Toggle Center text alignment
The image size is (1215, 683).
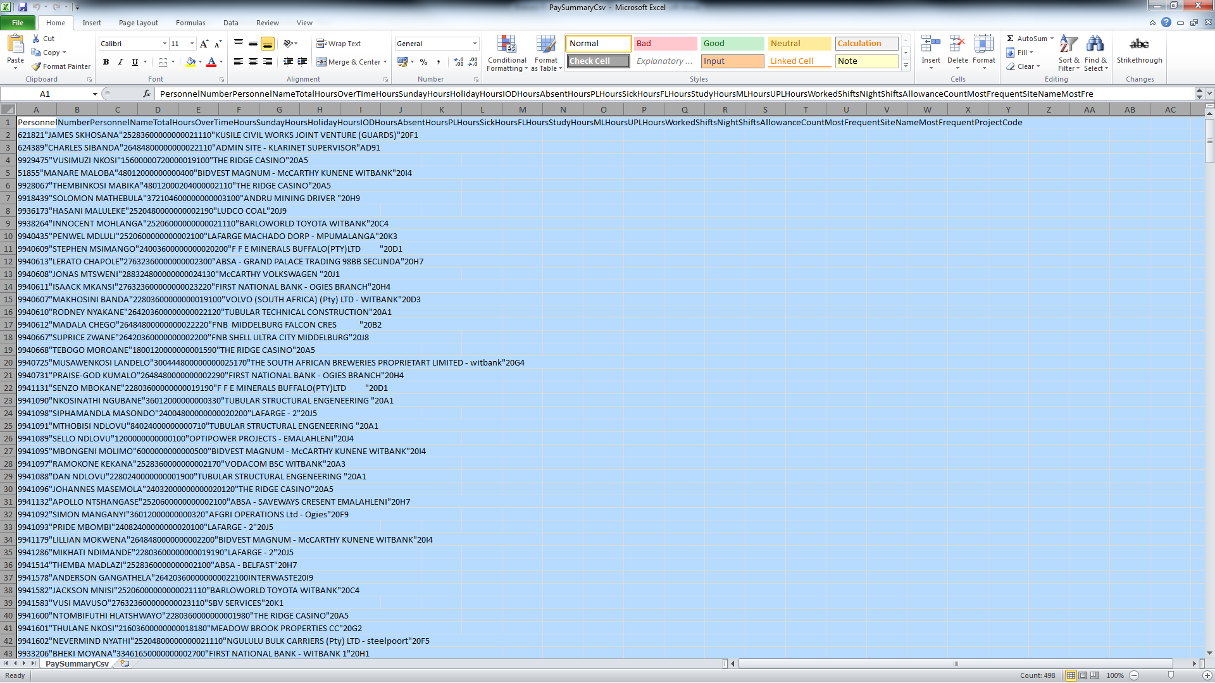coord(253,62)
